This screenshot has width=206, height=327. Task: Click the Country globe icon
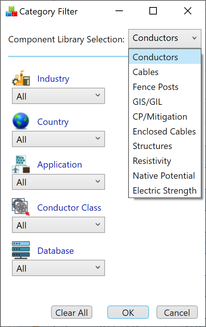tap(21, 121)
